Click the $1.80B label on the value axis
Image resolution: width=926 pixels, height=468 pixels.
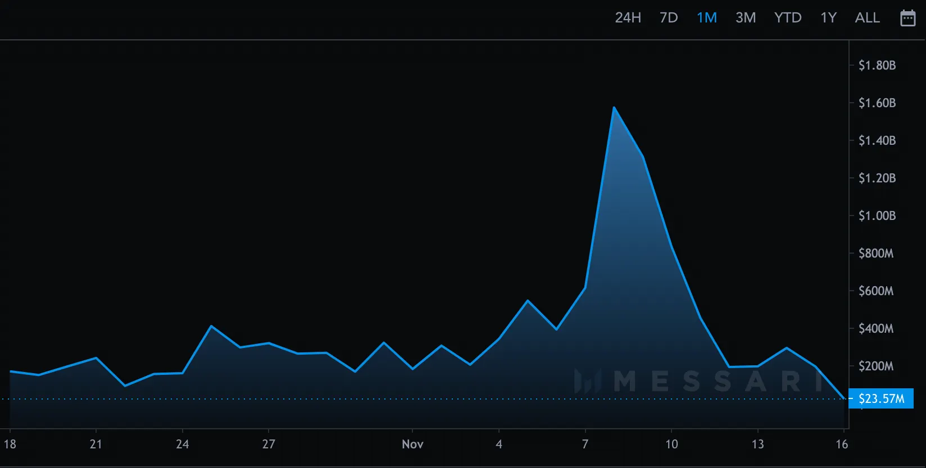pos(877,66)
